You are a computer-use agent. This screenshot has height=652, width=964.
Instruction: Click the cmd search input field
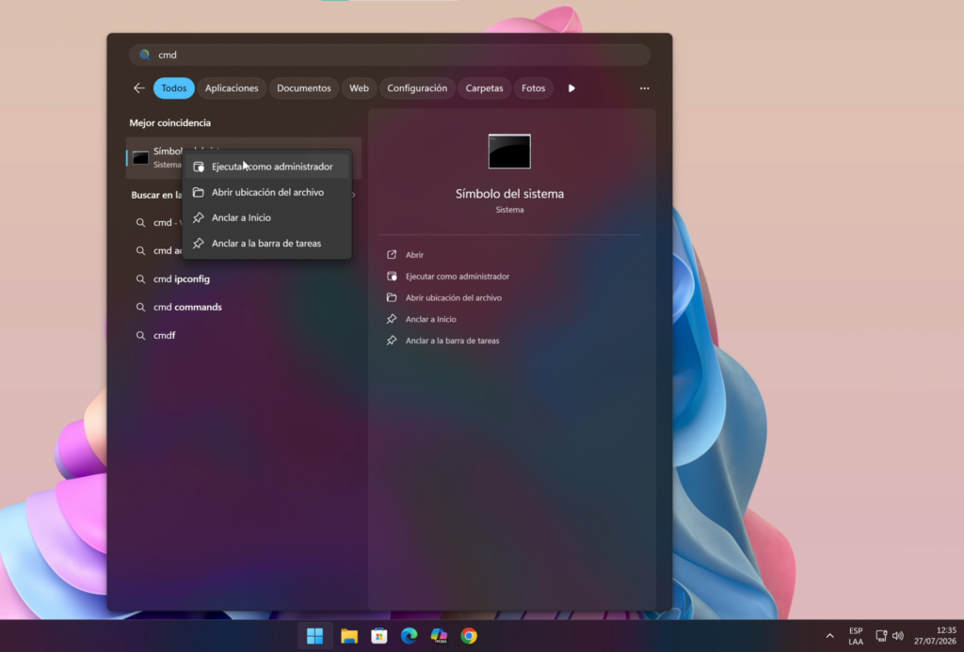389,55
